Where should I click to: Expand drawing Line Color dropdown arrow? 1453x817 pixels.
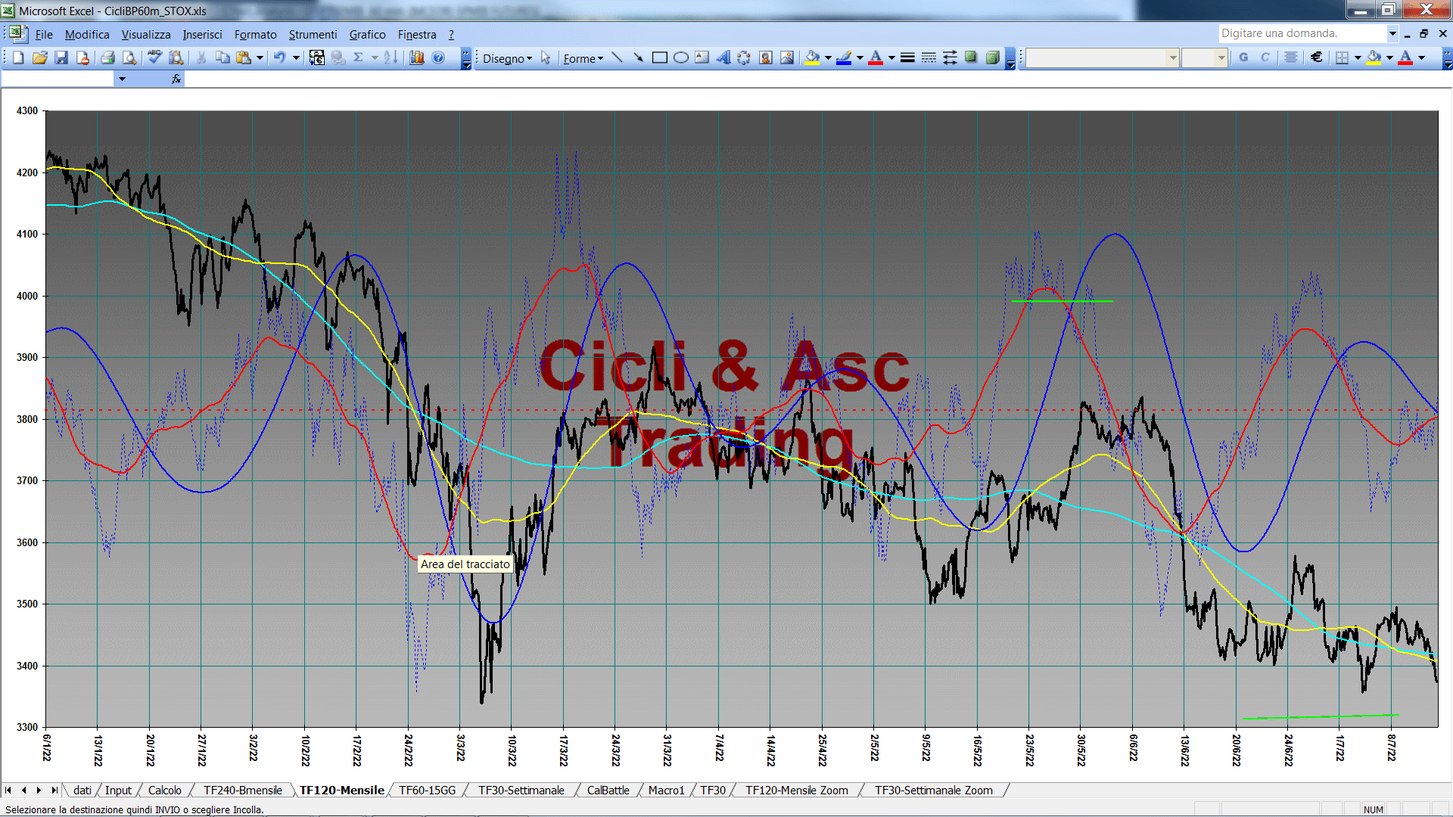(x=860, y=57)
